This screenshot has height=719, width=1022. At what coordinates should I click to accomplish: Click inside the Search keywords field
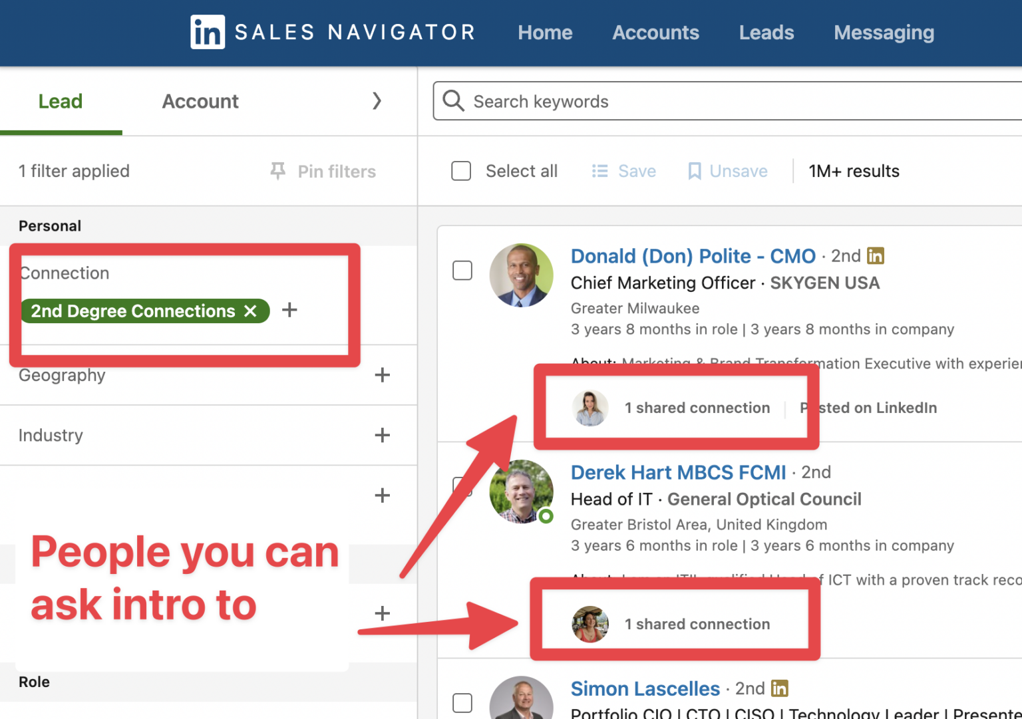[599, 101]
